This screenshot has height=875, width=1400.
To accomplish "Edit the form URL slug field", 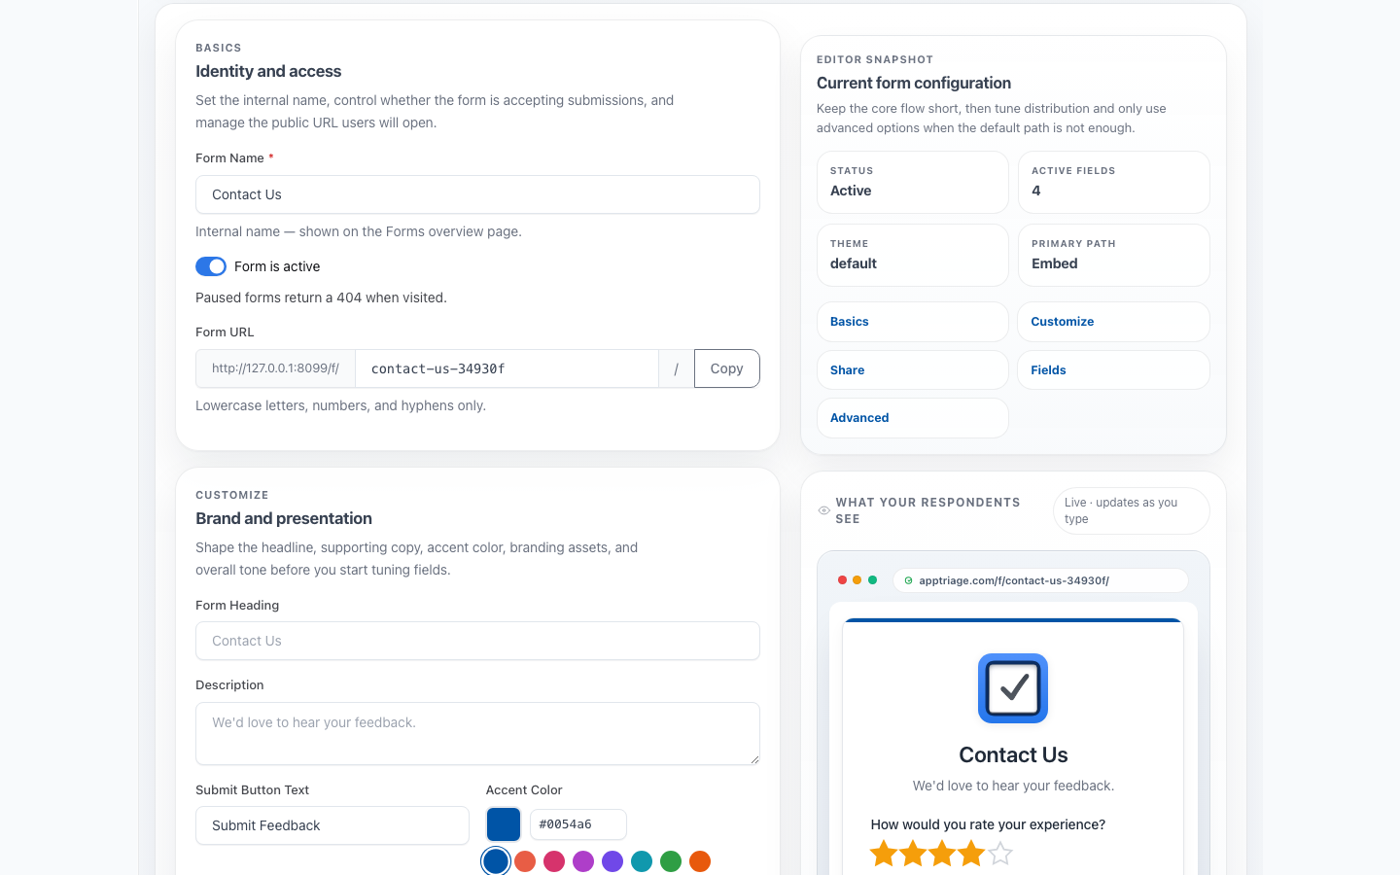I will click(x=507, y=368).
